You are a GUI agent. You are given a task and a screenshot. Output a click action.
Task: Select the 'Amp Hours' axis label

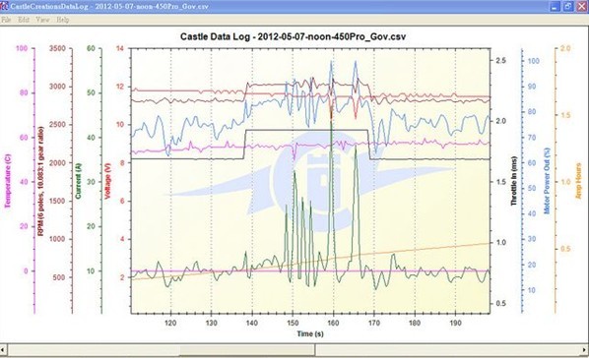pyautogui.click(x=578, y=181)
